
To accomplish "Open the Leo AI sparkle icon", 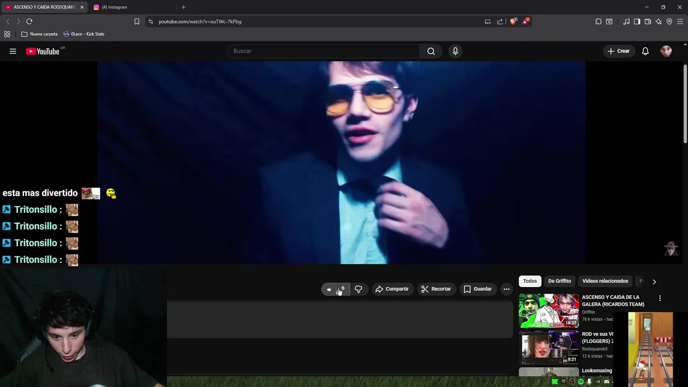I will [x=658, y=21].
